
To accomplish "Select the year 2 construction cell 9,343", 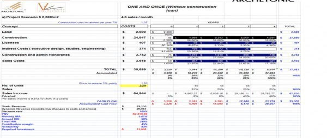I will 219,38.
